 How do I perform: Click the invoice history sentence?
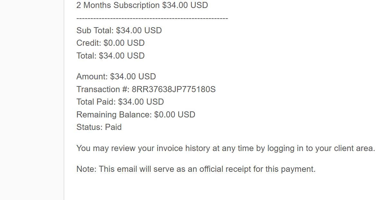pyautogui.click(x=226, y=148)
